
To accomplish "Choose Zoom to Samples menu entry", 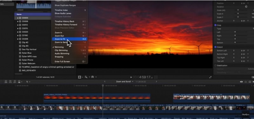I will [70, 42].
